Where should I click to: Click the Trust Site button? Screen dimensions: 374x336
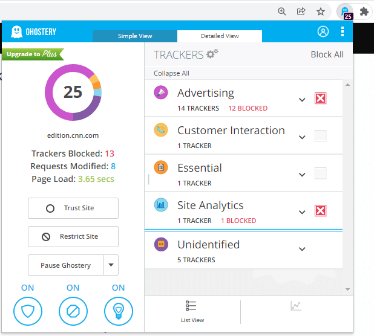73,208
